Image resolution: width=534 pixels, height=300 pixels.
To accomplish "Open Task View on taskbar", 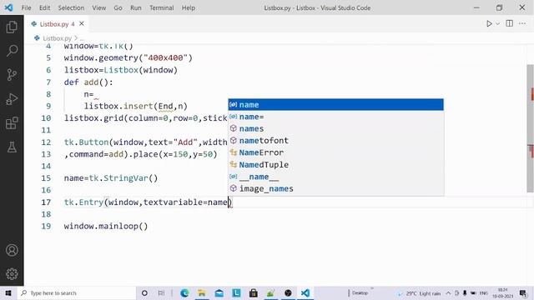I will (161, 292).
